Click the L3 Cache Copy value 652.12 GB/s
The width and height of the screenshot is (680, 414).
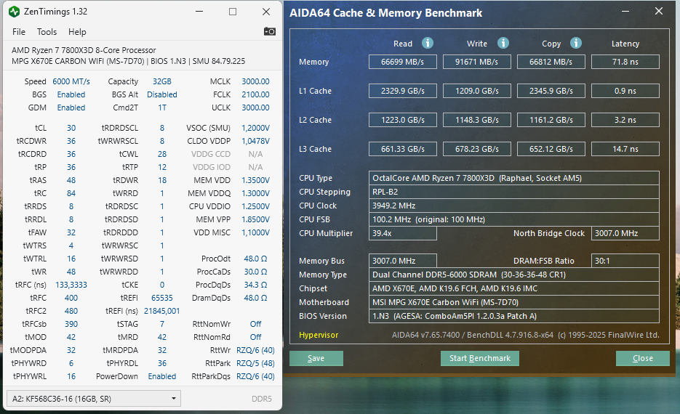pyautogui.click(x=551, y=149)
